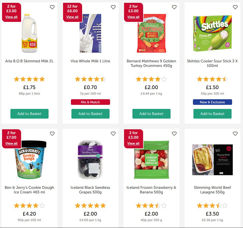Toggle the wishlist heart on the Skittles Cooler

pyautogui.click(x=235, y=7)
